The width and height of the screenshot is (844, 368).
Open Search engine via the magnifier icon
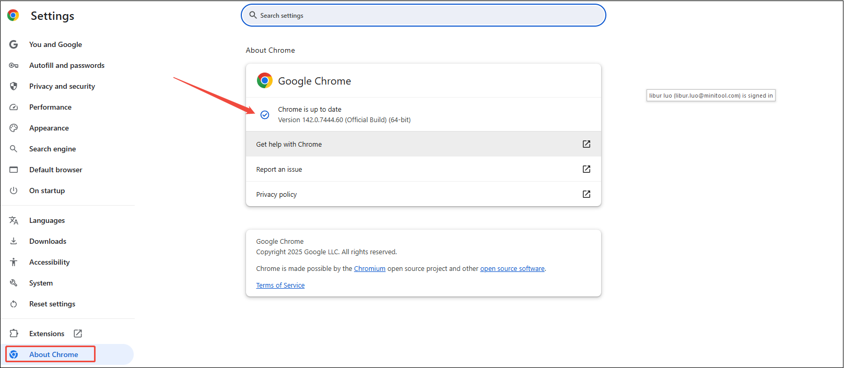[14, 149]
